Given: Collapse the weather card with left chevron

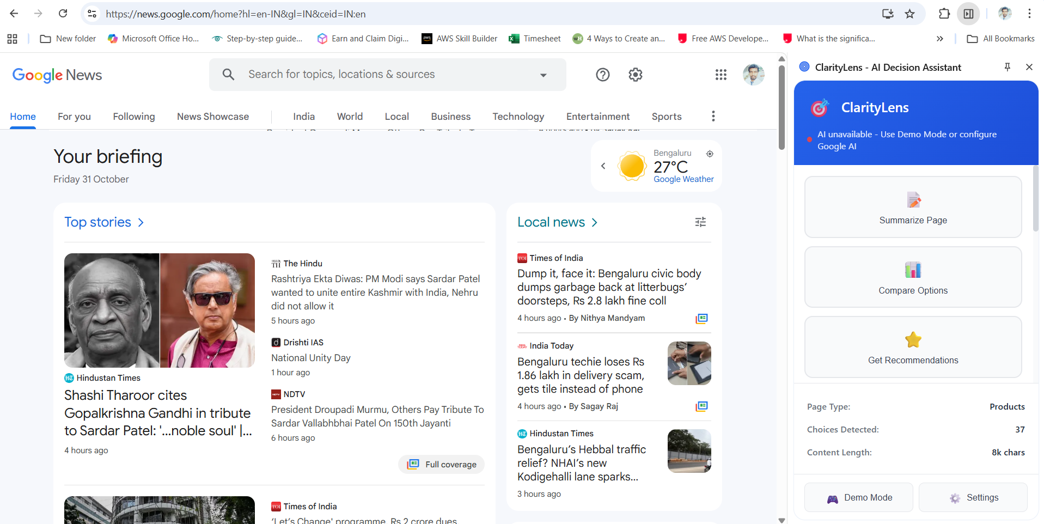Looking at the screenshot, I should [603, 166].
